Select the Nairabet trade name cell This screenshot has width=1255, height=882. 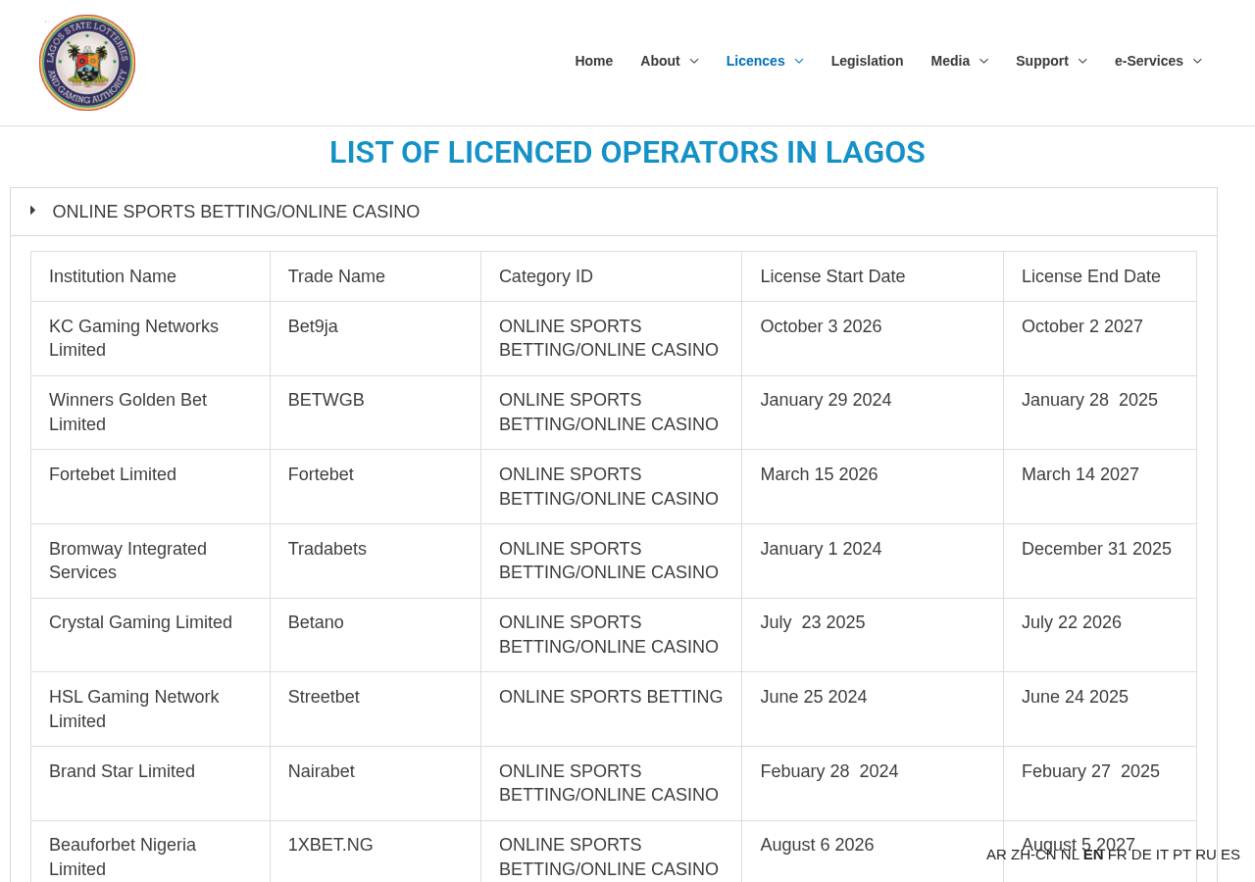pos(376,783)
